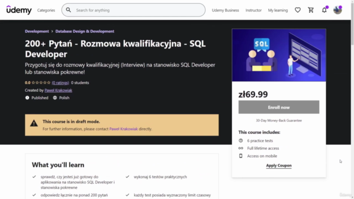Click the Enroll now button
The height and width of the screenshot is (199, 354).
point(279,107)
